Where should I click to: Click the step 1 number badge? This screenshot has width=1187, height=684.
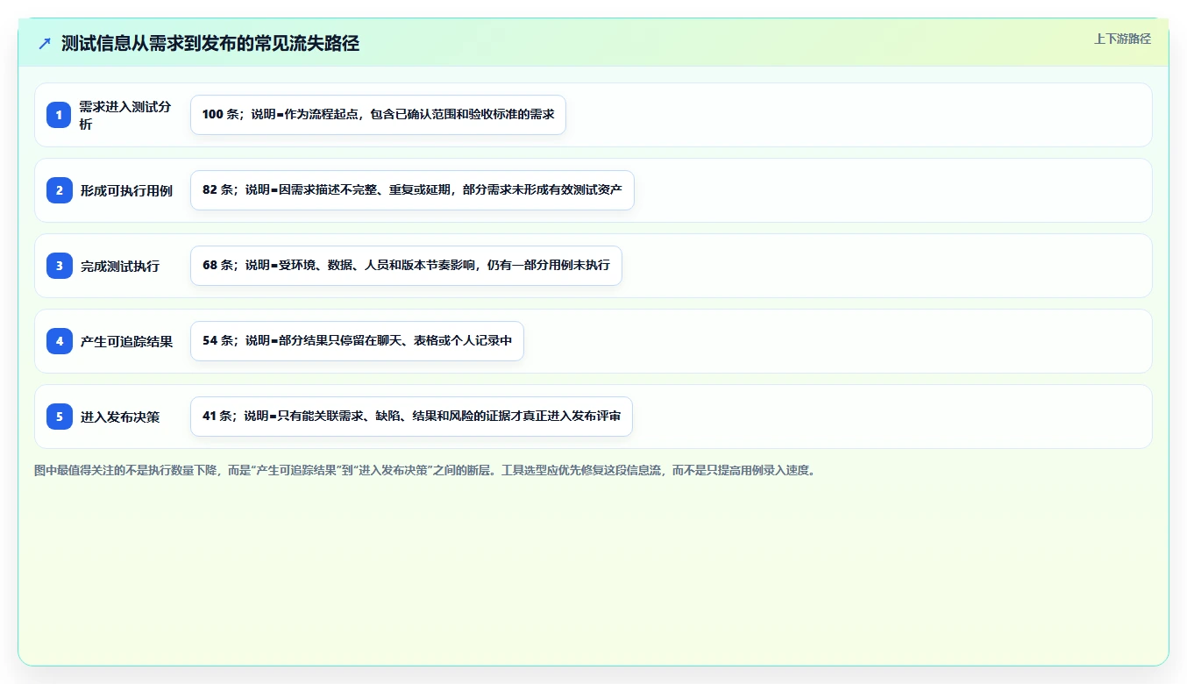60,115
